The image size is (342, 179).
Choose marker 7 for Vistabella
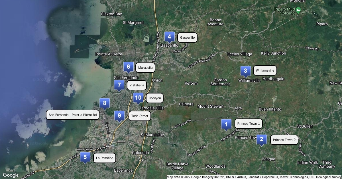tap(119, 85)
